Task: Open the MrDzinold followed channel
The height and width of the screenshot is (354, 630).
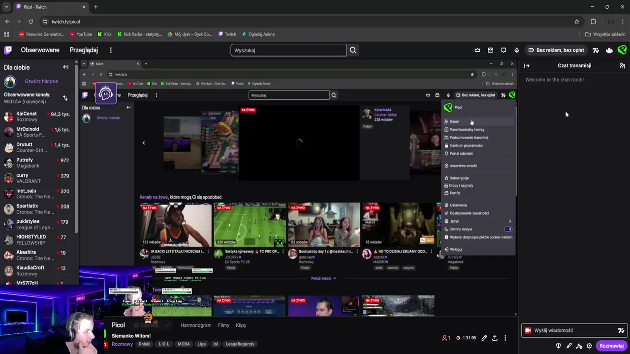Action: click(37, 132)
